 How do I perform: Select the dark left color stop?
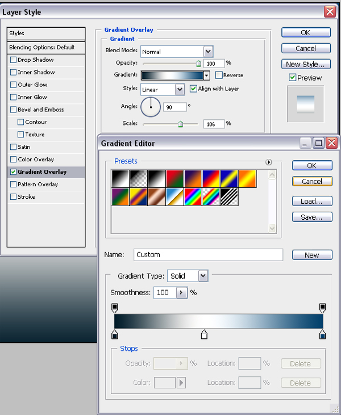(114, 334)
